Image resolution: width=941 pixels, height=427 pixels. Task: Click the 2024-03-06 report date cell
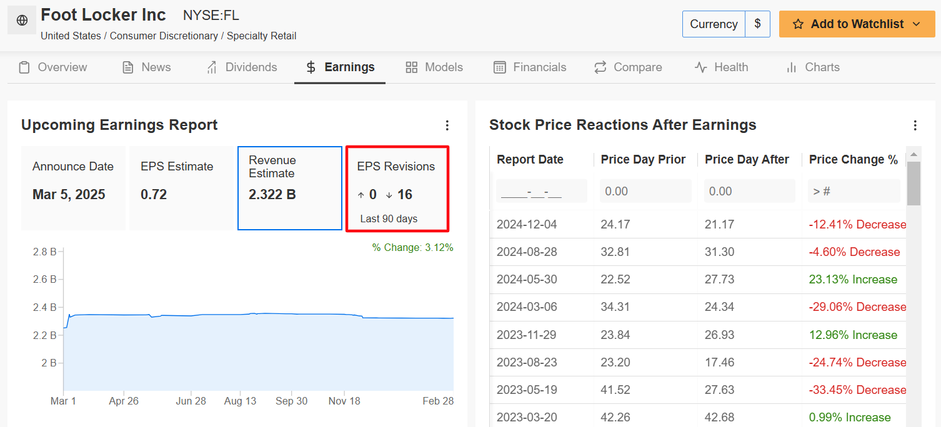click(527, 307)
